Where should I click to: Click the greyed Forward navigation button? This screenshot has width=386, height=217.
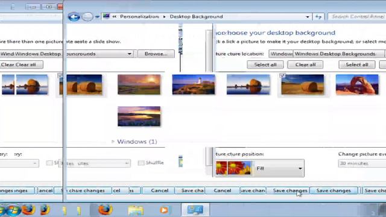click(87, 17)
